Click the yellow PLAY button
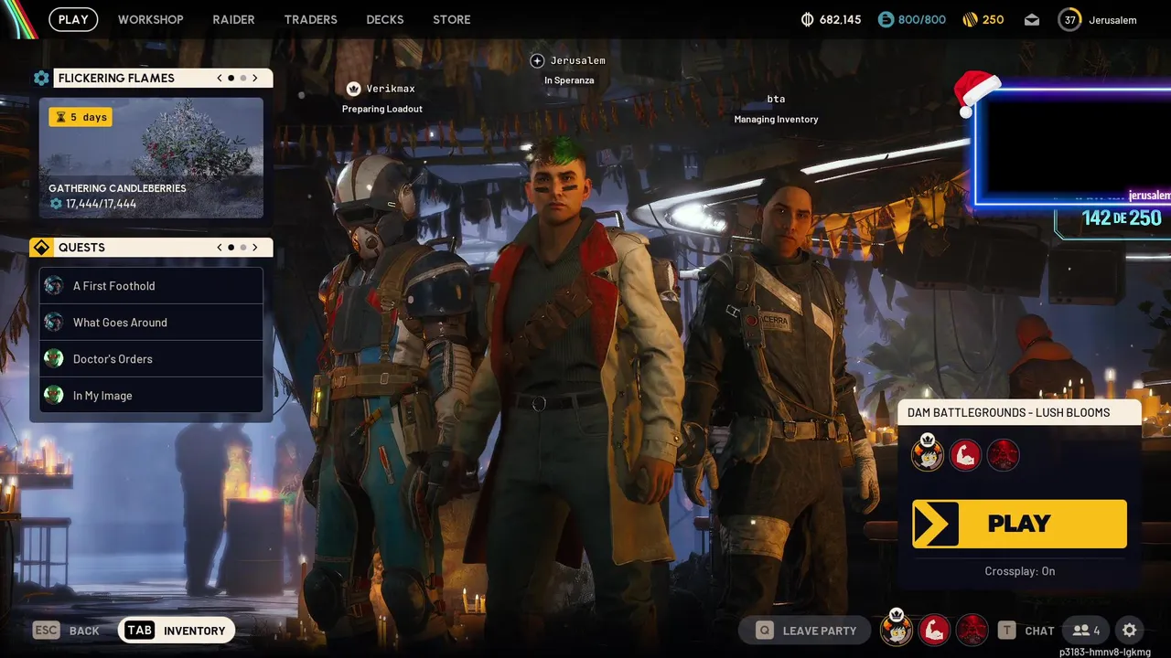 pyautogui.click(x=1019, y=524)
